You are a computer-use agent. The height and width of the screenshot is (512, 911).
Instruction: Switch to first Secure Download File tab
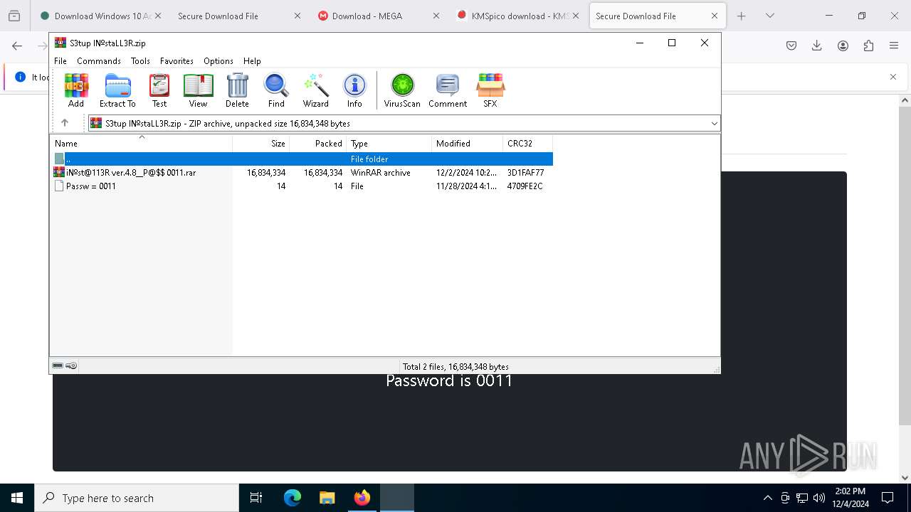click(228, 16)
